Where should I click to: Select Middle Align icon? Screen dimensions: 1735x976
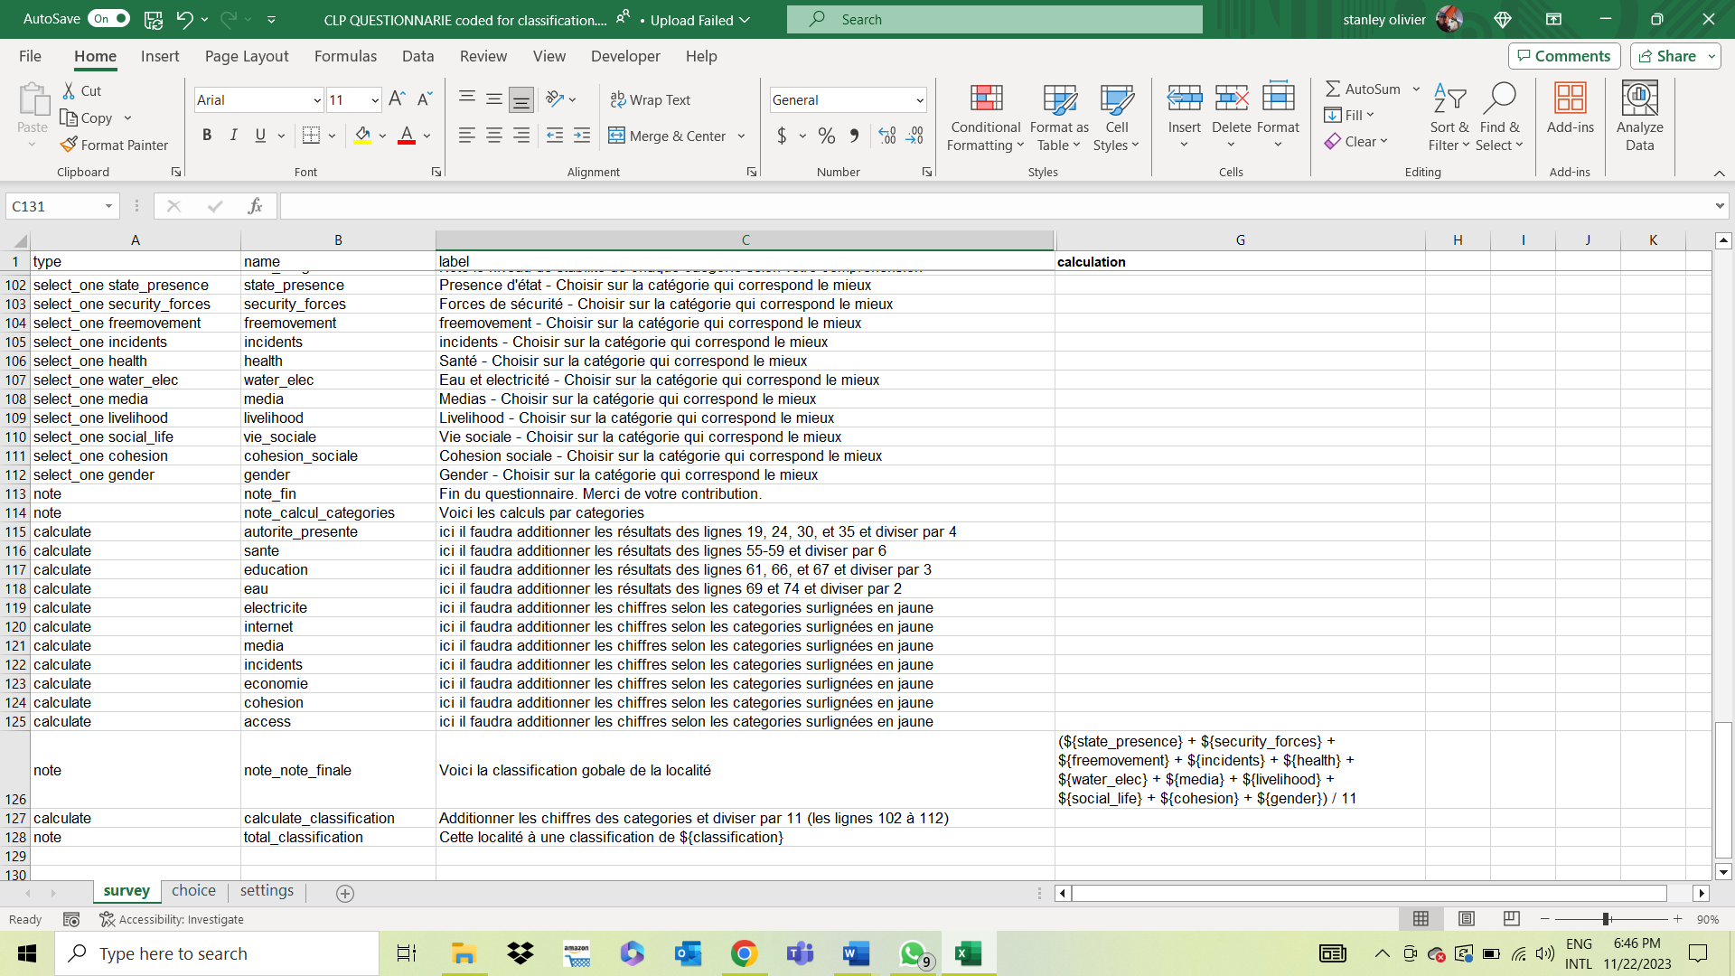coord(494,99)
